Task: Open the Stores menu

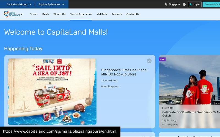Action: click(34, 14)
